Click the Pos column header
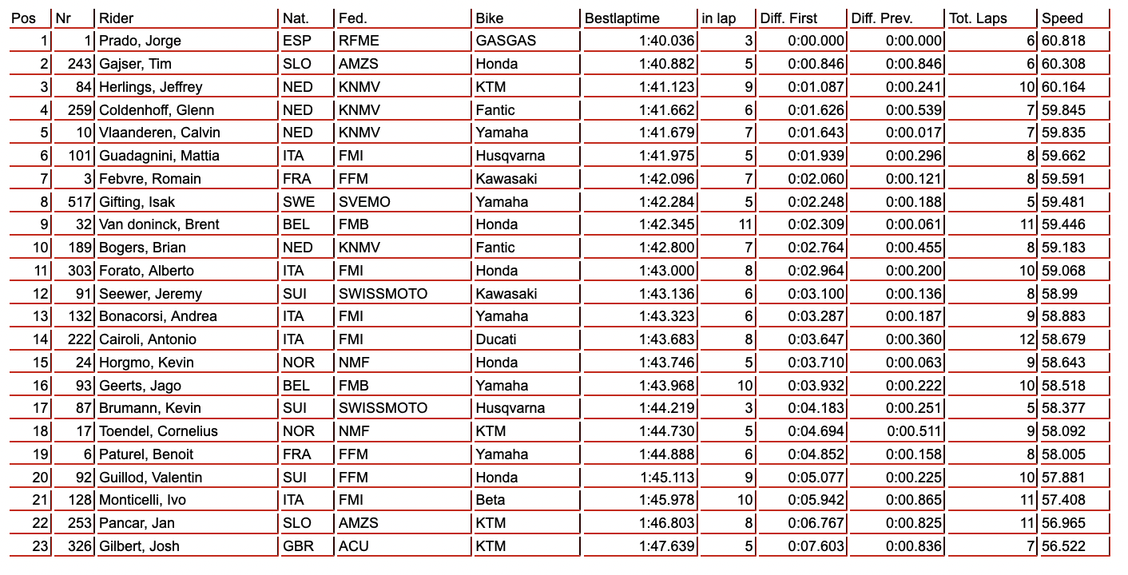The image size is (1128, 575). pos(24,18)
